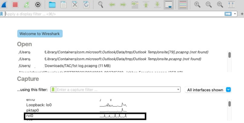The height and width of the screenshot is (123, 244).
Task: Select rvi0 interface
Action: tap(85, 116)
